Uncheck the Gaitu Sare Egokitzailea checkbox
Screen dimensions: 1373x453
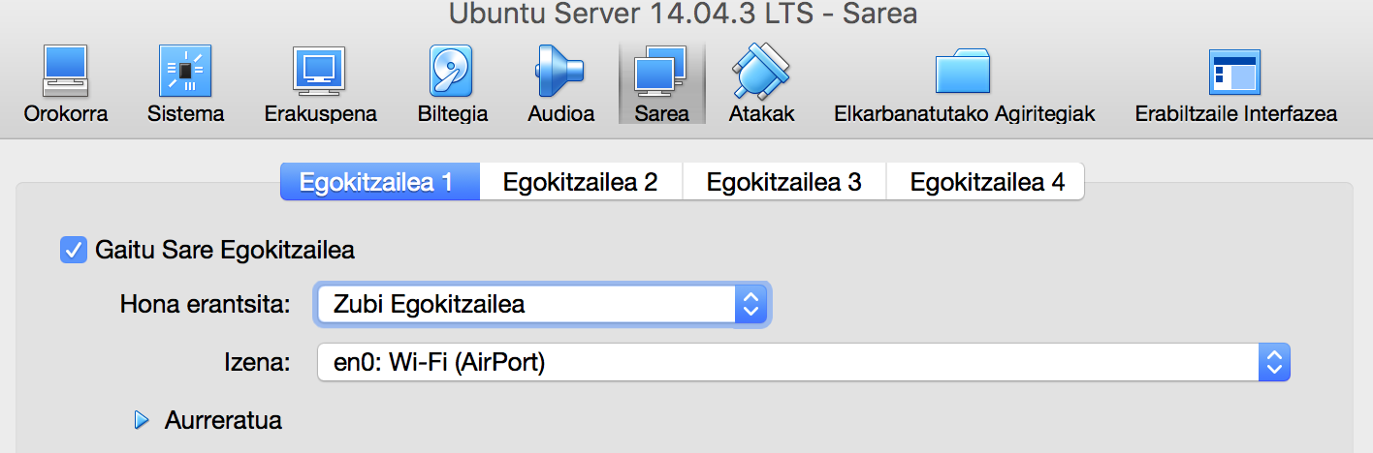tap(73, 250)
